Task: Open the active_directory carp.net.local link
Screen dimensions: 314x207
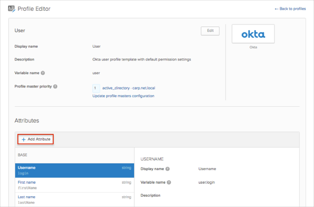Action: point(128,88)
